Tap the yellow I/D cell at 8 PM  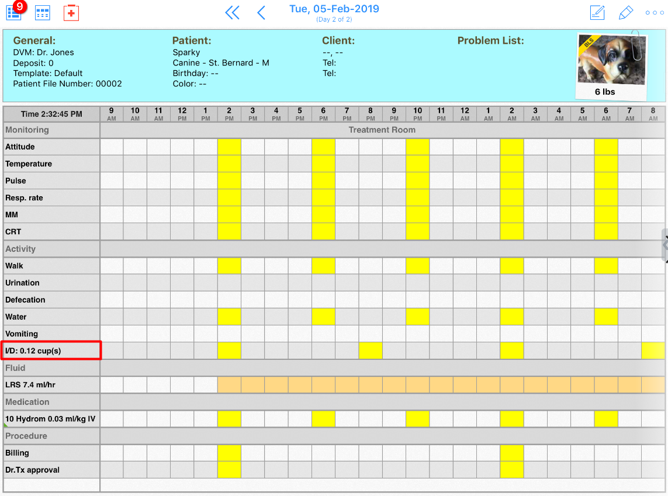tap(371, 351)
